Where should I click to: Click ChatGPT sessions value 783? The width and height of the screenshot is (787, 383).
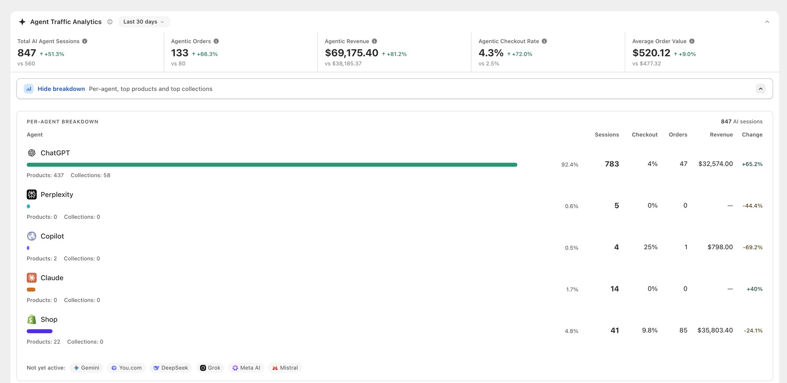[612, 164]
